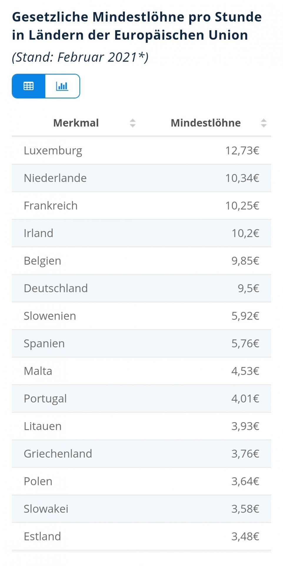Select the Polen row
The height and width of the screenshot is (566, 283).
(x=141, y=481)
